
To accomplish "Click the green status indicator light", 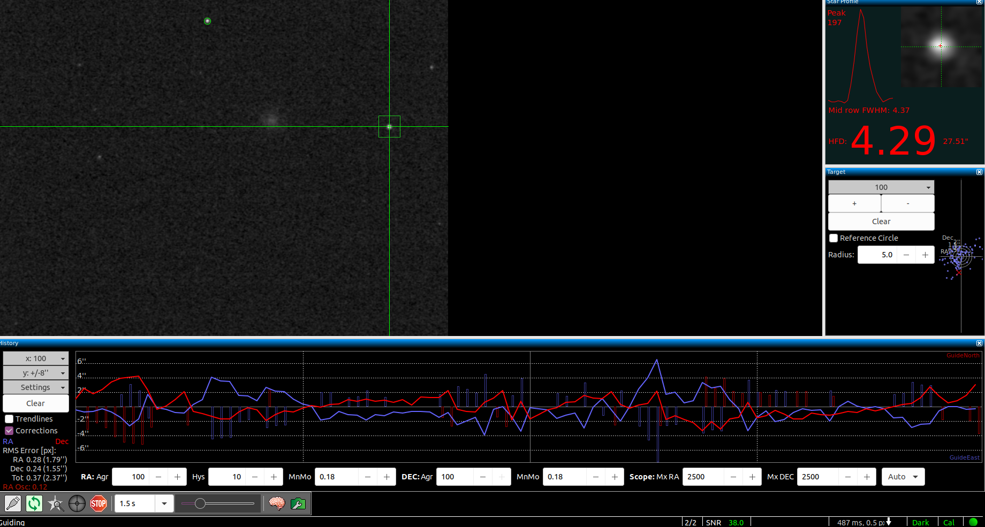I will click(973, 522).
